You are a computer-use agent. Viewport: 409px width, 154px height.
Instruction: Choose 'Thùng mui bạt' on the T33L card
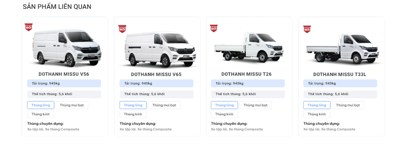348,105
